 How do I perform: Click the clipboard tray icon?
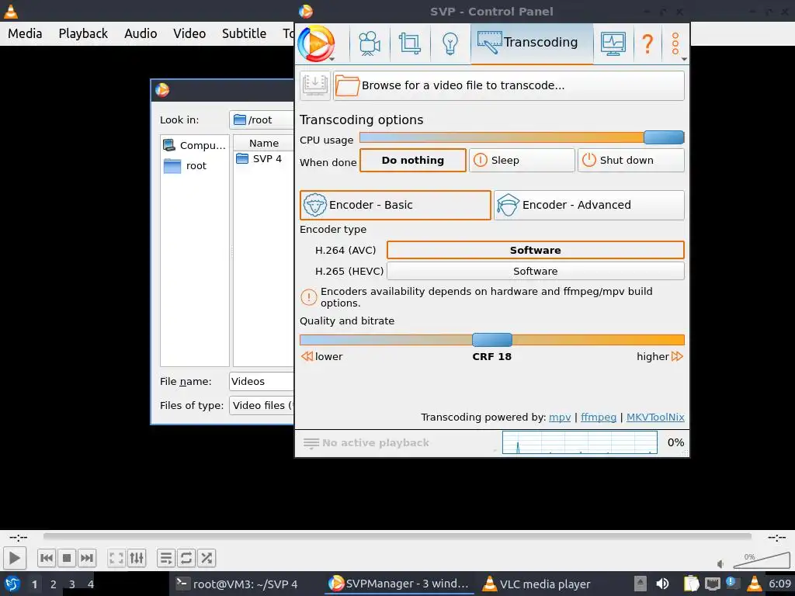[x=690, y=584]
